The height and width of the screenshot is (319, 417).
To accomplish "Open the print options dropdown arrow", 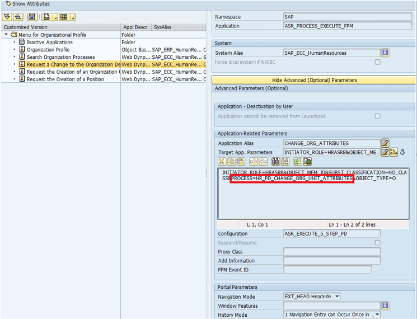I will click(x=55, y=17).
